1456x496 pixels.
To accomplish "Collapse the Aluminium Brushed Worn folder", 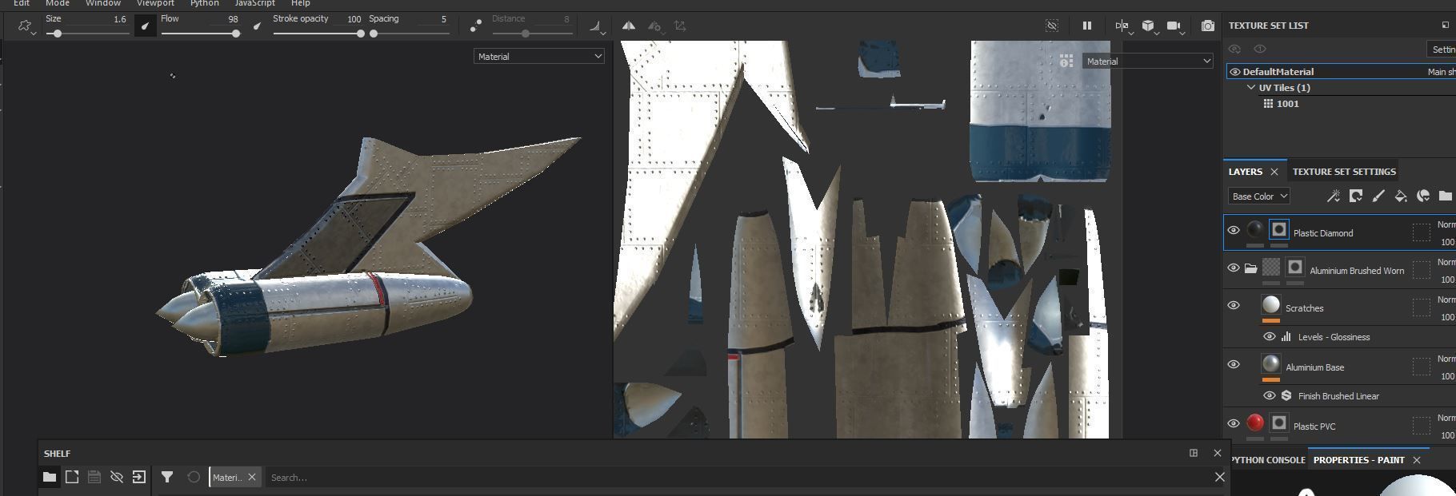I will (1251, 268).
